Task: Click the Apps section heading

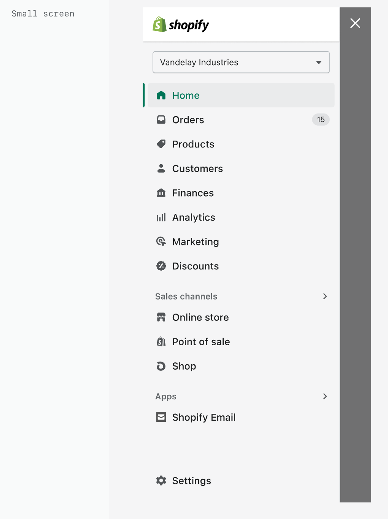Action: point(166,396)
